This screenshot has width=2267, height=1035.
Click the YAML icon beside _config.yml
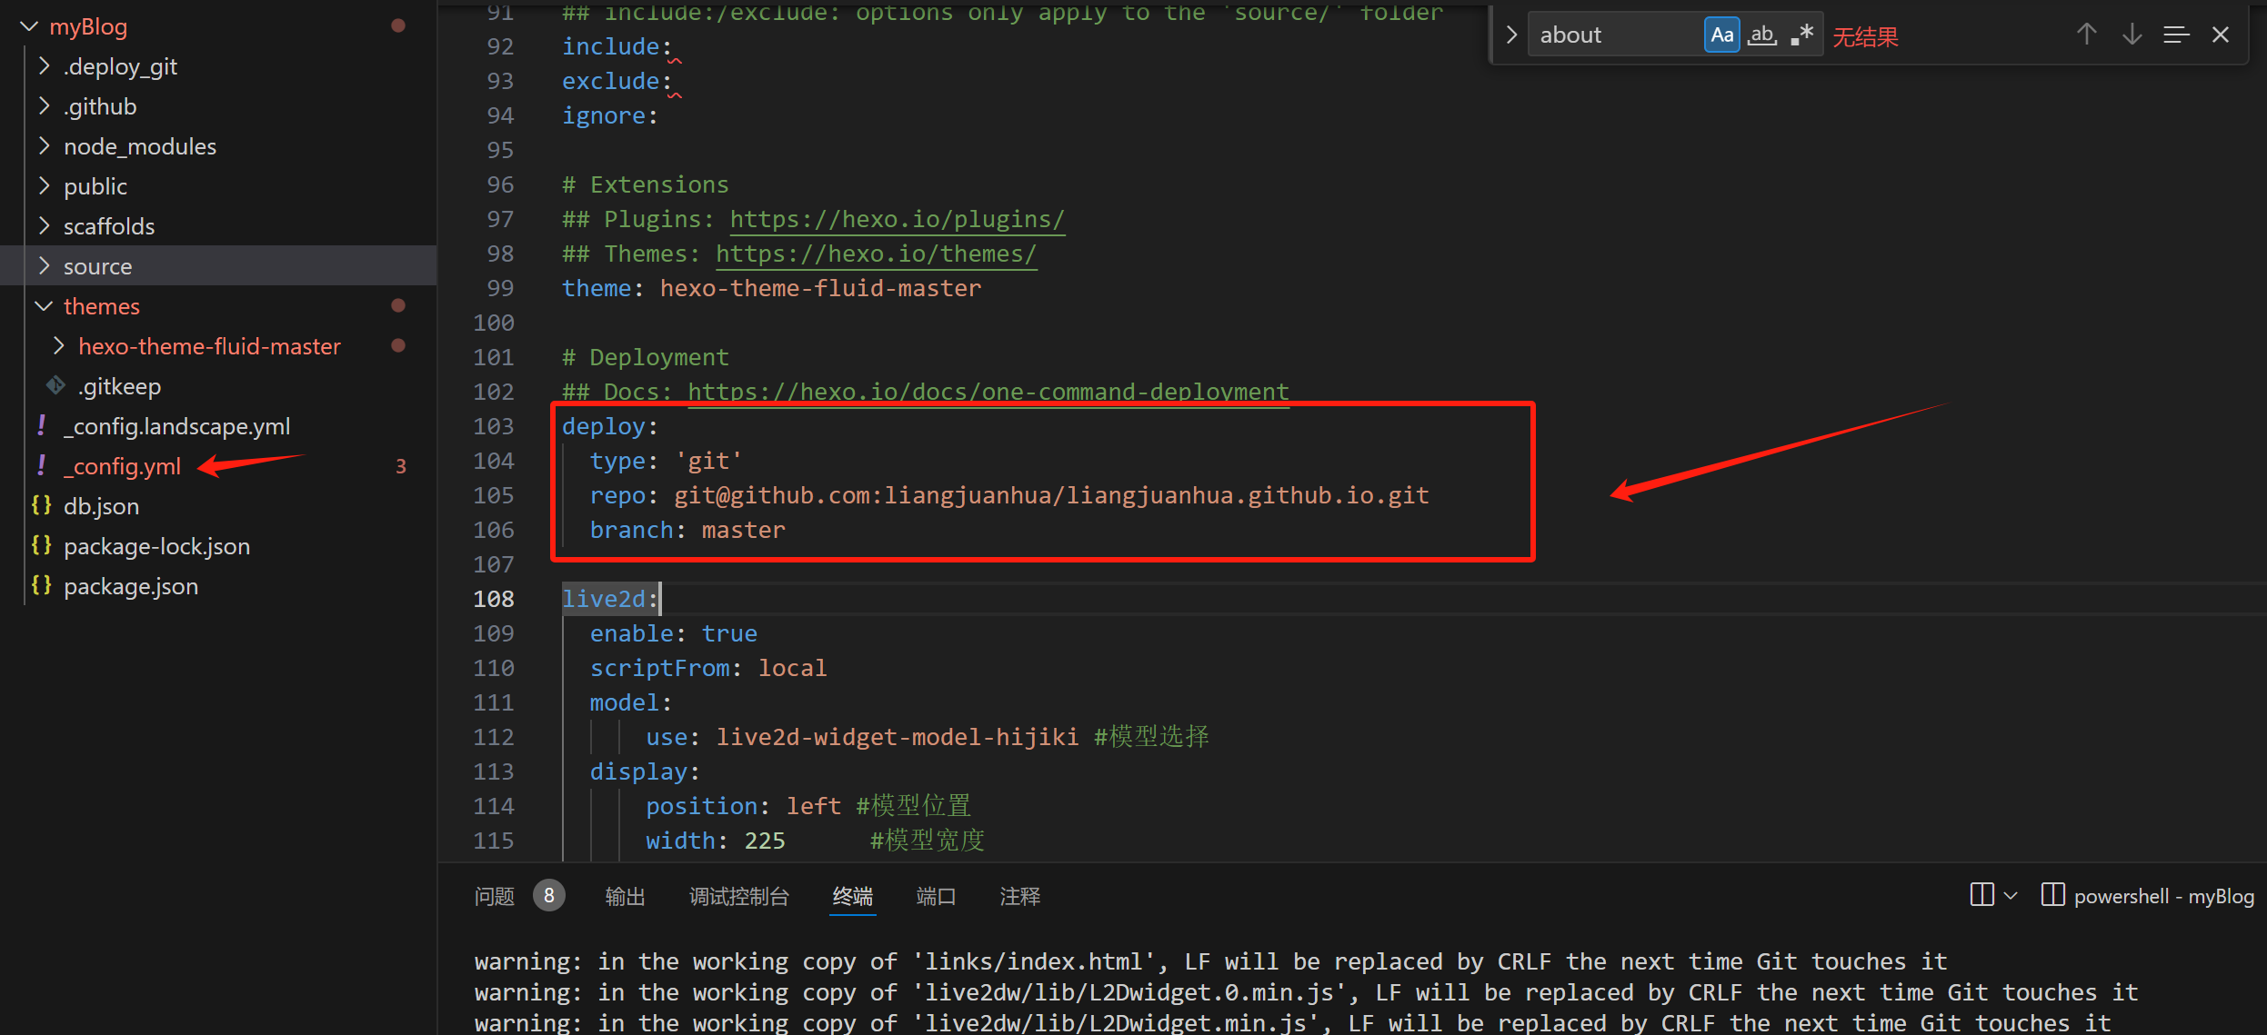pos(41,465)
